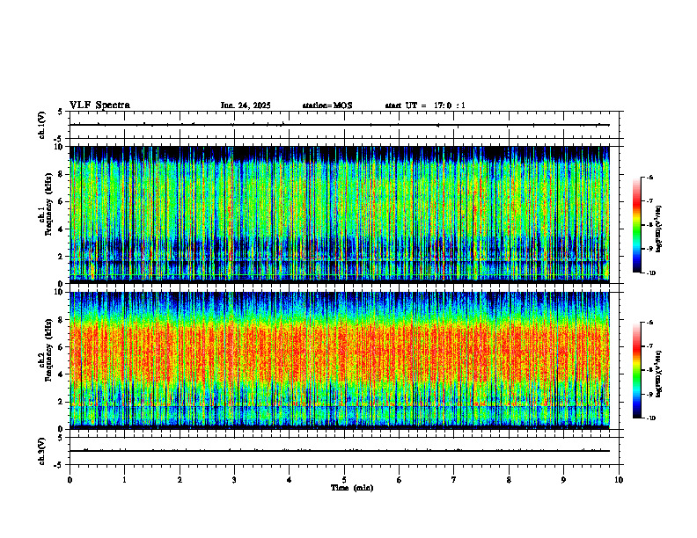Image resolution: width=697 pixels, height=538 pixels.
Task: Click the "station=MOS" header label
Action: tap(327, 105)
